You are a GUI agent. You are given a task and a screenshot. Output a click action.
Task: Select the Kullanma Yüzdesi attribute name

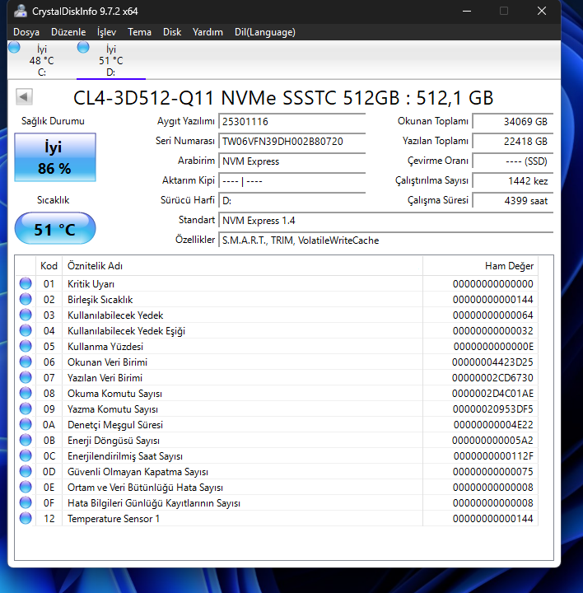tap(105, 347)
